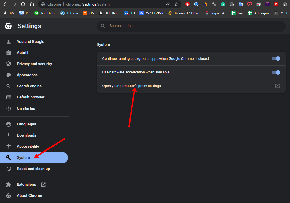The height and width of the screenshot is (203, 290).
Task: Open the gear script extension icon
Action: pyautogui.click(x=232, y=4)
